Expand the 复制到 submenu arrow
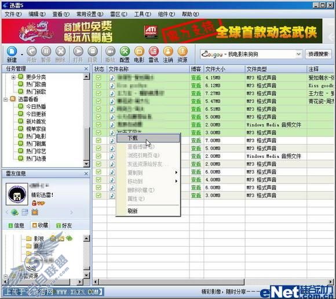The image size is (336, 299). [x=176, y=172]
